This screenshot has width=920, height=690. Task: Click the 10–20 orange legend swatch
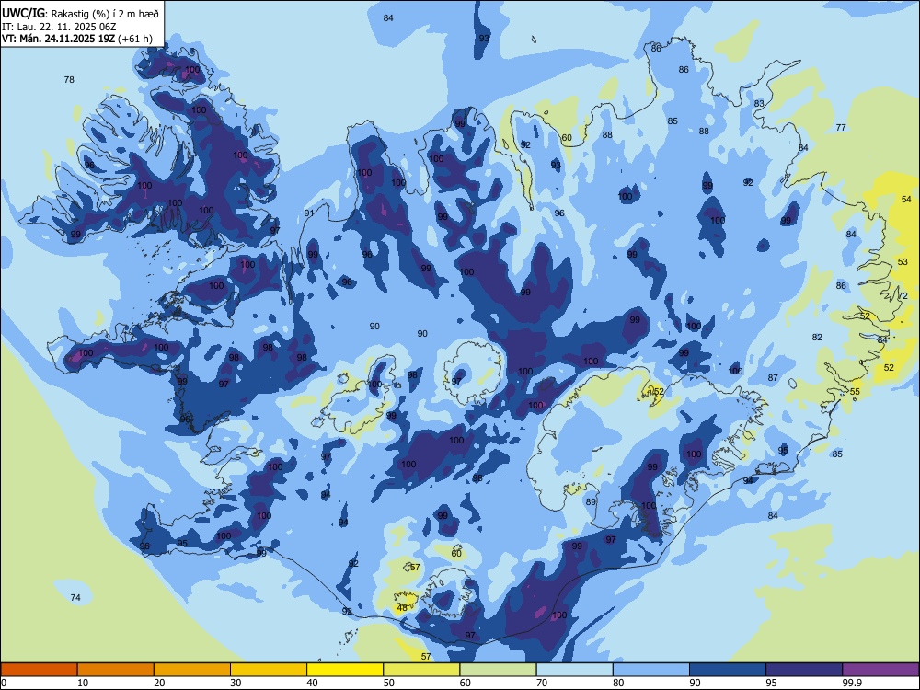tap(116, 670)
